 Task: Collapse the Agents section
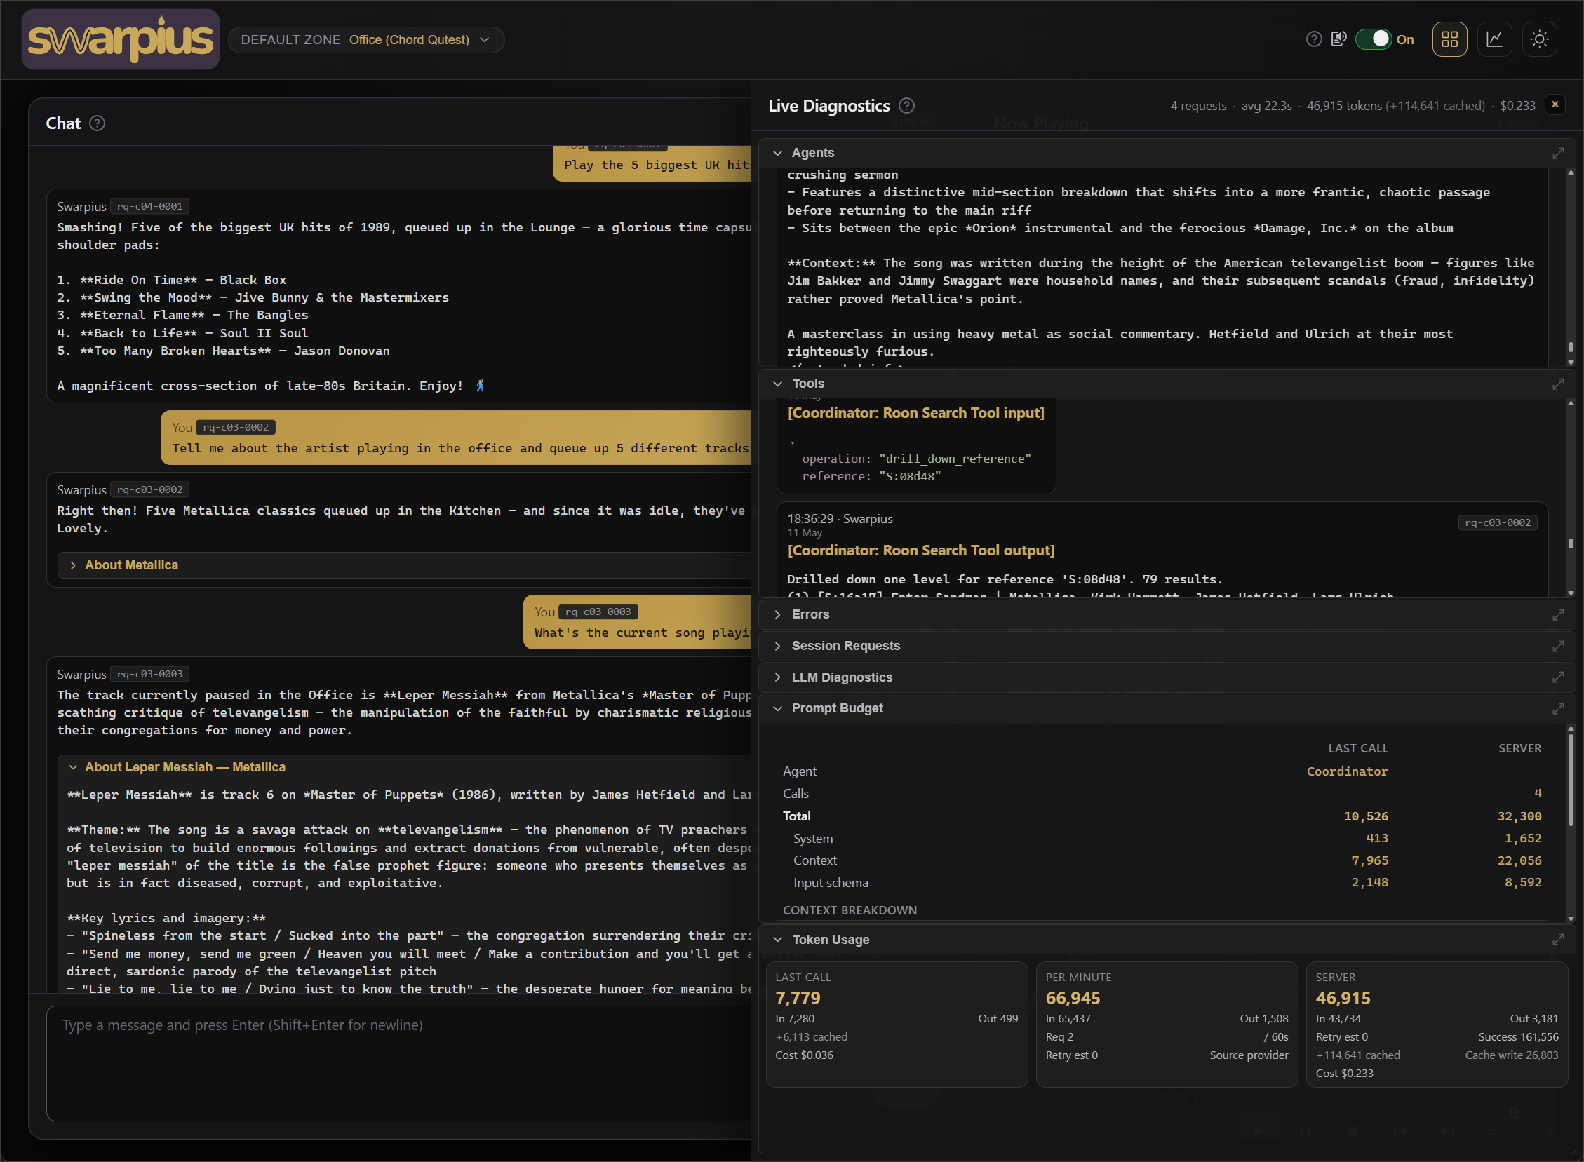[x=777, y=154]
